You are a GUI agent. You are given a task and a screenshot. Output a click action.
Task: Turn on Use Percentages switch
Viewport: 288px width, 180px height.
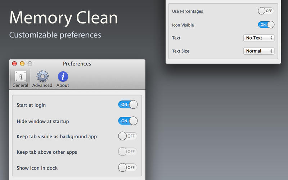coord(266,11)
